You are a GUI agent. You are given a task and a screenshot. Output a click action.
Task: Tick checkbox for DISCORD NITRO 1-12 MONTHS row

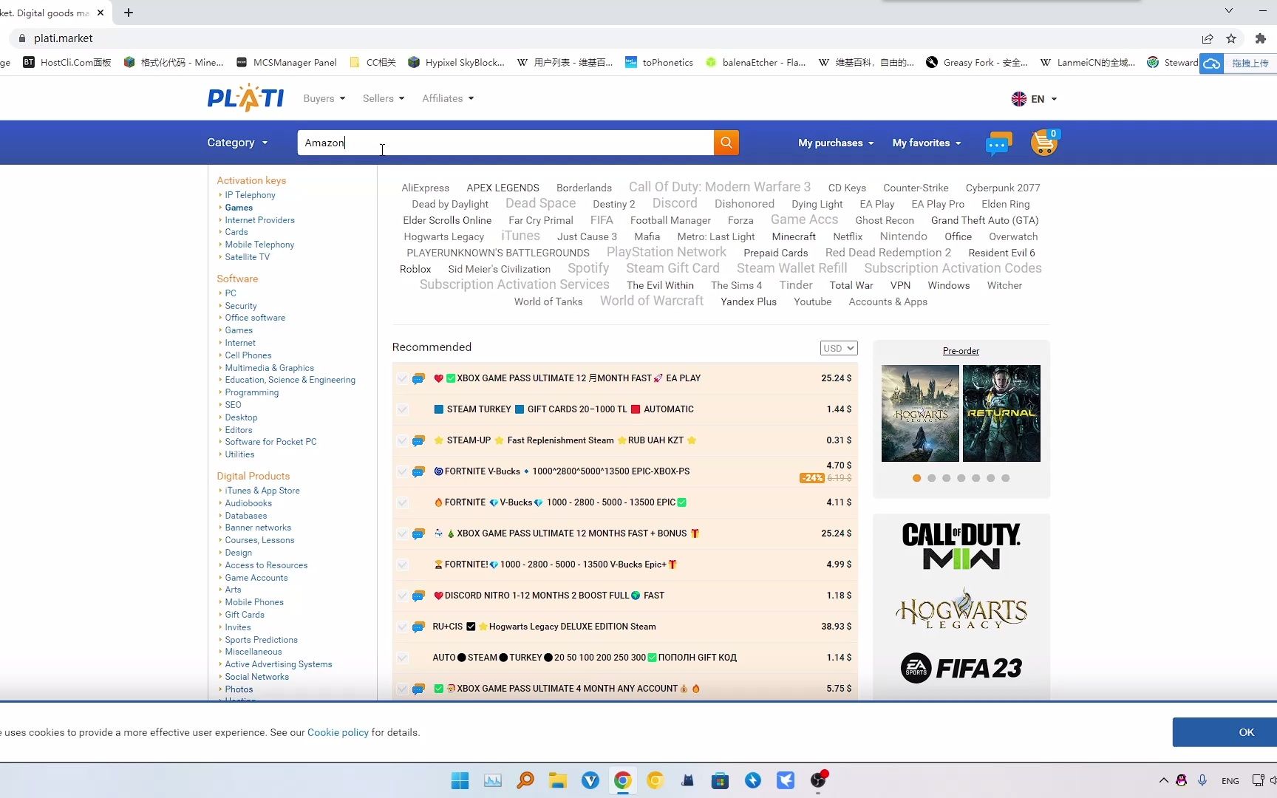coord(403,596)
